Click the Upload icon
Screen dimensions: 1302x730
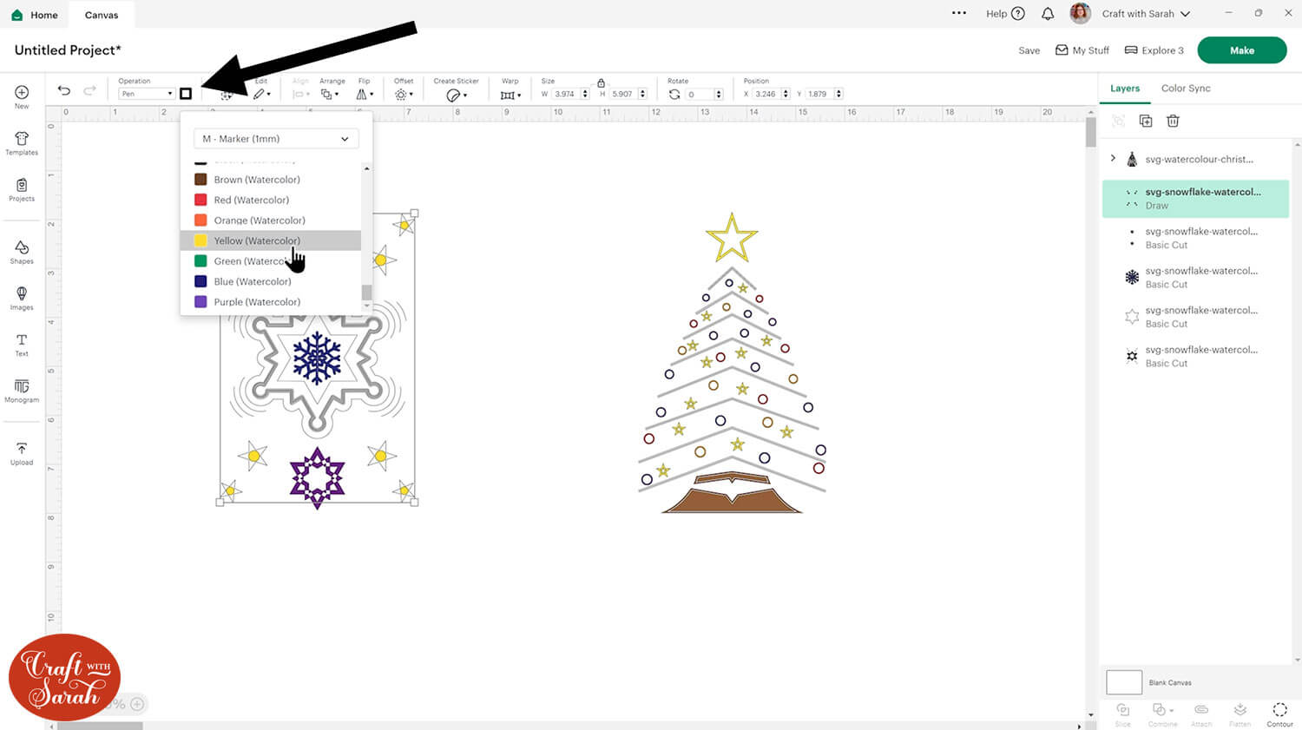[x=22, y=453]
